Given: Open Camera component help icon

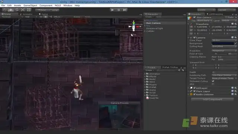Looking at the screenshot, I should [x=232, y=37].
